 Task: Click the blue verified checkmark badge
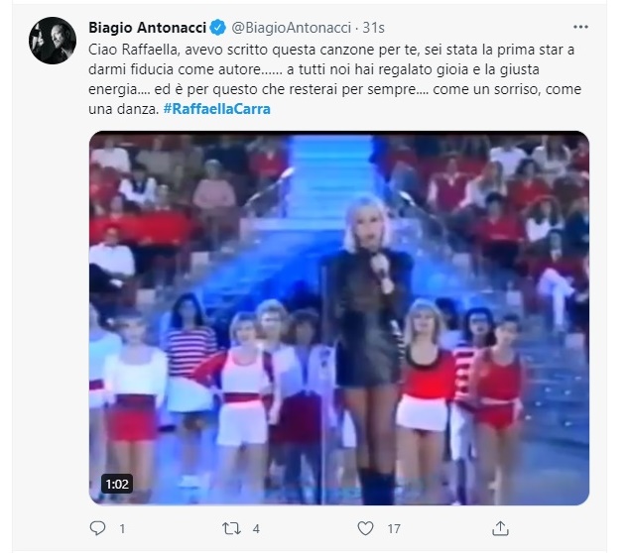(x=218, y=28)
